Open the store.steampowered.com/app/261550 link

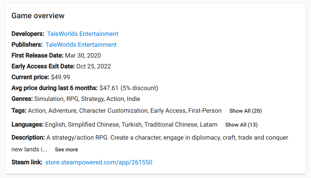click(x=99, y=162)
